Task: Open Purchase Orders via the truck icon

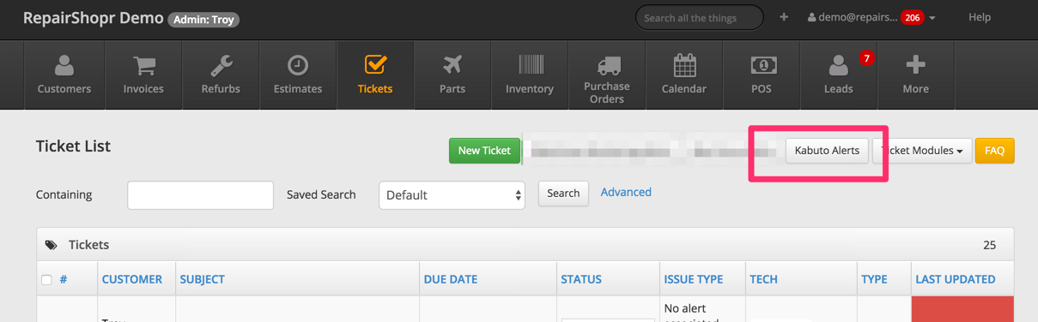Action: click(607, 65)
